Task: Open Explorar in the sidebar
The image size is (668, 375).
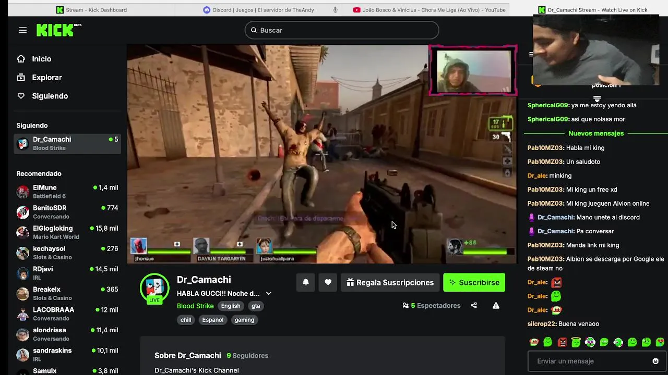Action: tap(47, 78)
